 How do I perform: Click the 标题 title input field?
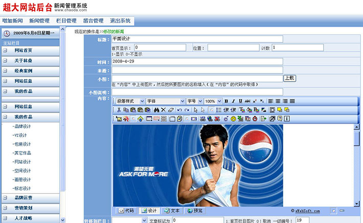(197, 39)
